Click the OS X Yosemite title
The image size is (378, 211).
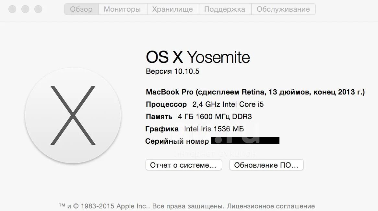[x=198, y=57]
